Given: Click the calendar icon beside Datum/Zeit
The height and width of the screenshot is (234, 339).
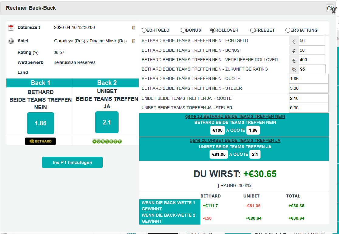Looking at the screenshot, I should coord(11,28).
